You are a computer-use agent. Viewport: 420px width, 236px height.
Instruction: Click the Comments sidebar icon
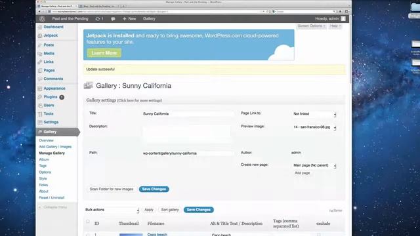[40, 79]
